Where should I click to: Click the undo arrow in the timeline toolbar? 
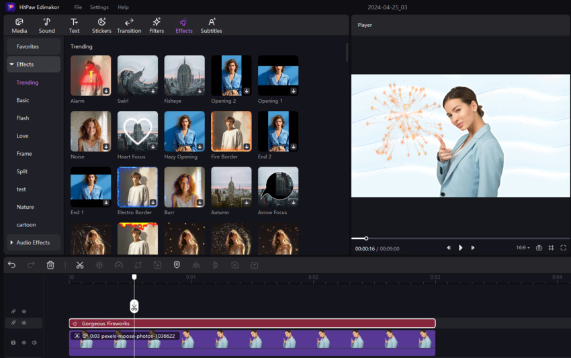coord(12,265)
